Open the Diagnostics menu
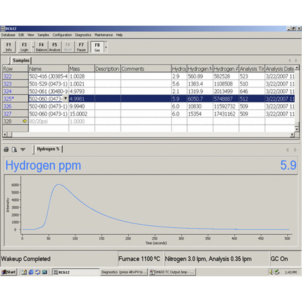 pos(83,35)
